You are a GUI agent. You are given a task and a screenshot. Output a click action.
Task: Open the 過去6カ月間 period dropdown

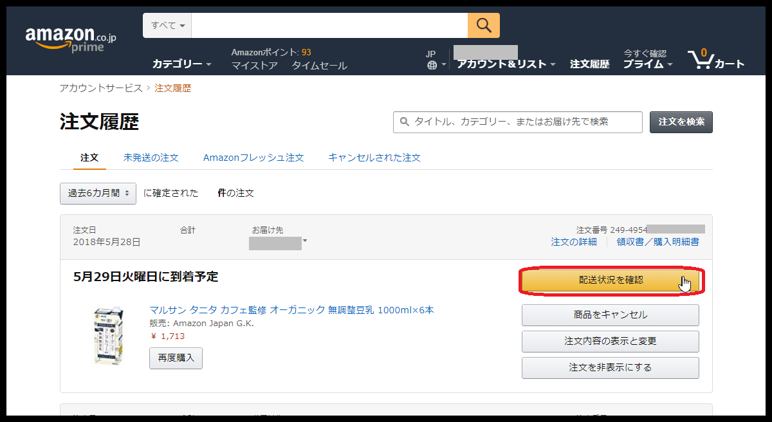tap(98, 194)
